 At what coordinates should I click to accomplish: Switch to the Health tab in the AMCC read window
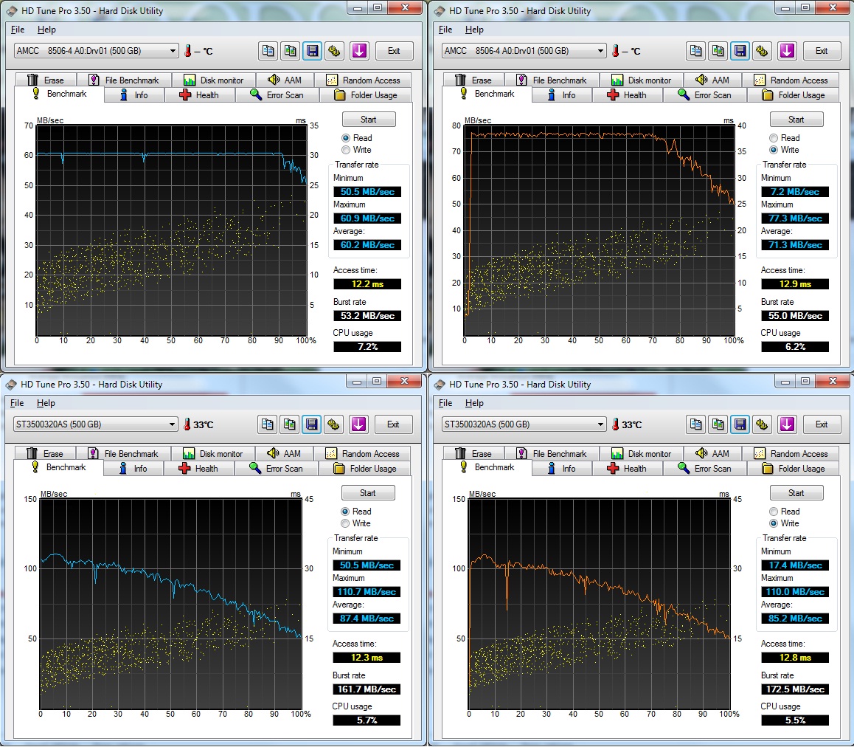(199, 95)
